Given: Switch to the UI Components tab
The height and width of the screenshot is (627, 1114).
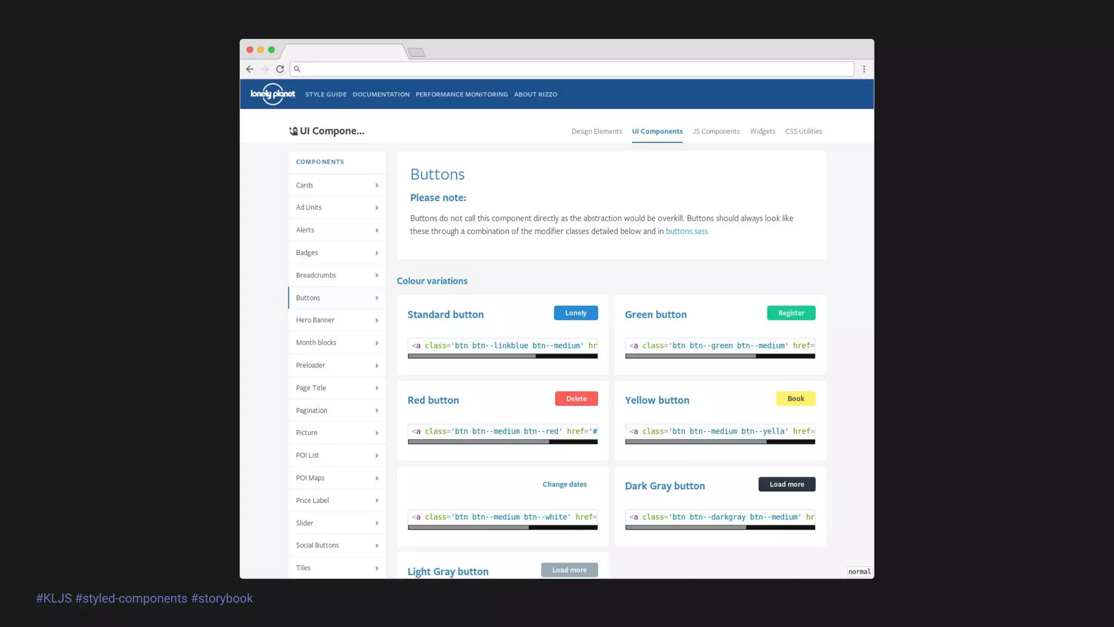Looking at the screenshot, I should coord(657,131).
